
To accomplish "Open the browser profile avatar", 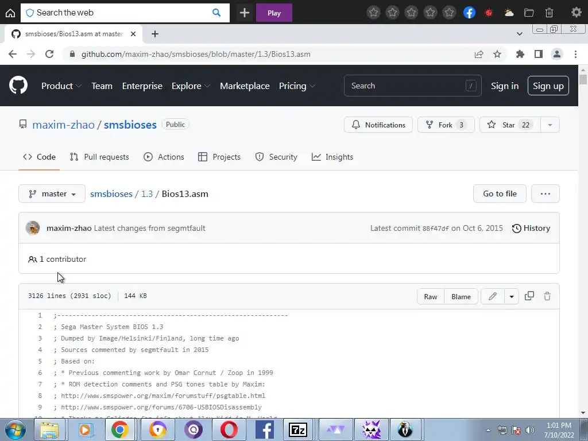I will 557,54.
